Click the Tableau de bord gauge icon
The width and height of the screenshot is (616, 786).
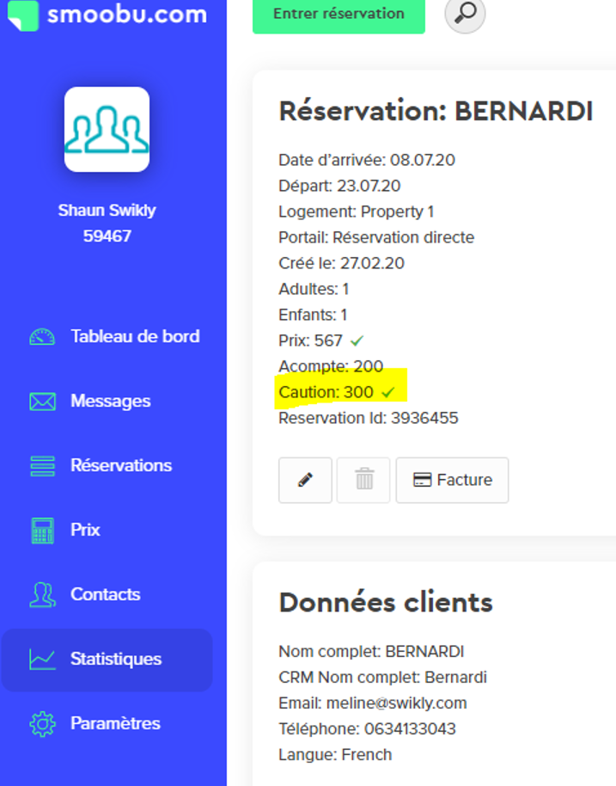click(42, 337)
